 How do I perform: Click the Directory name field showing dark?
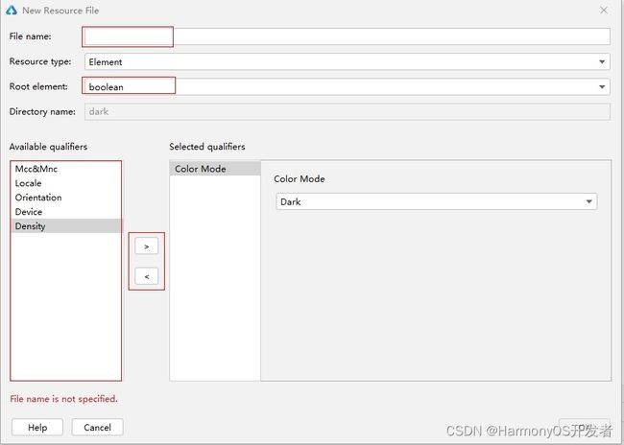(x=347, y=112)
